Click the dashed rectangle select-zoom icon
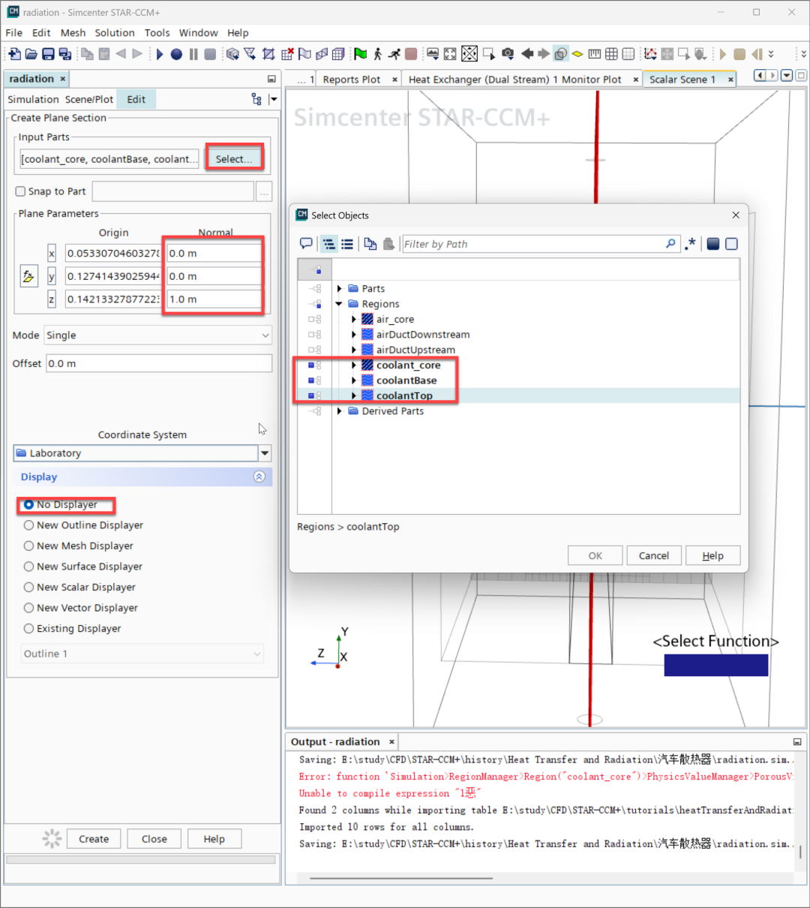 point(489,54)
